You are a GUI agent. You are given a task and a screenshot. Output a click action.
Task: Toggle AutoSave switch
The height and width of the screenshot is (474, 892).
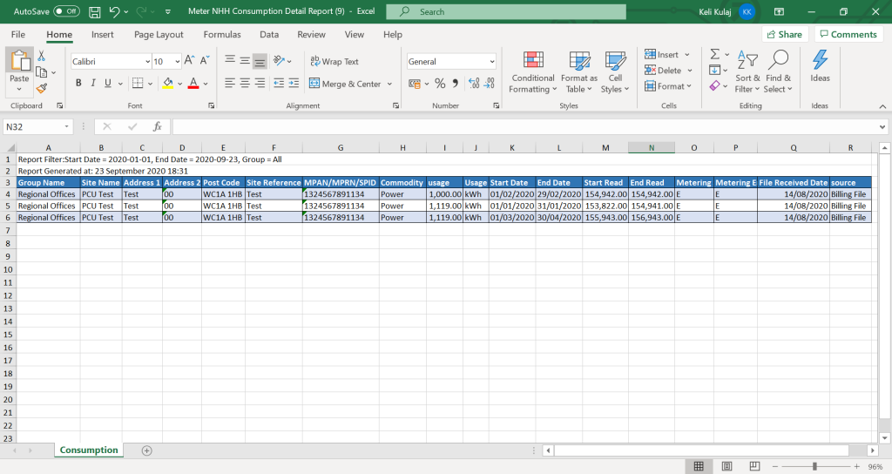point(66,12)
